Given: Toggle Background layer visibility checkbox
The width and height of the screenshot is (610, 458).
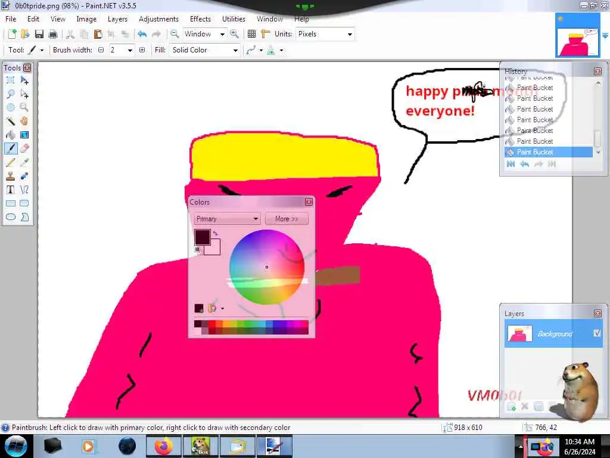Looking at the screenshot, I should point(597,333).
